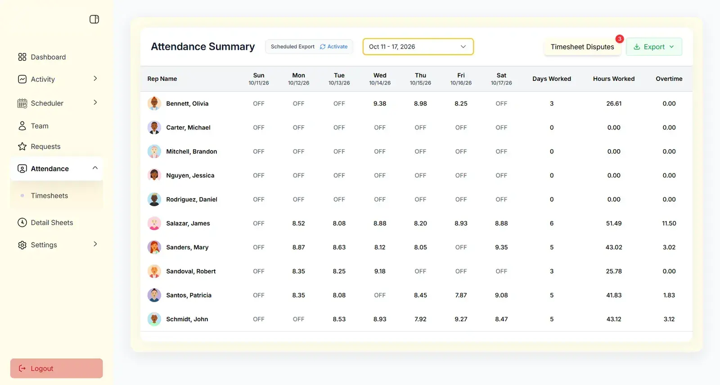The height and width of the screenshot is (385, 720).
Task: Open the Oct 11 - 17, 2026 date dropdown
Action: click(418, 47)
